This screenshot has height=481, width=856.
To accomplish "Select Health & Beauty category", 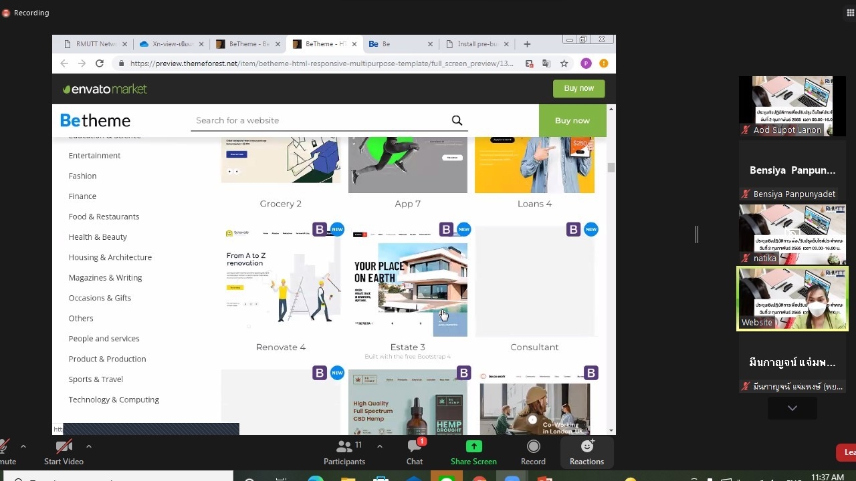I will 98,237.
